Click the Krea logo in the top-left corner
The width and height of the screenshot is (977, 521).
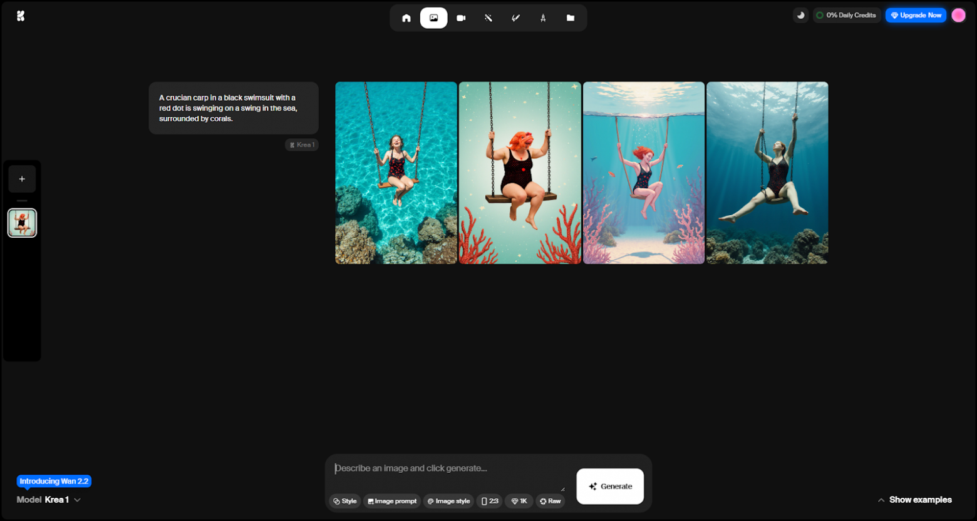(x=21, y=16)
